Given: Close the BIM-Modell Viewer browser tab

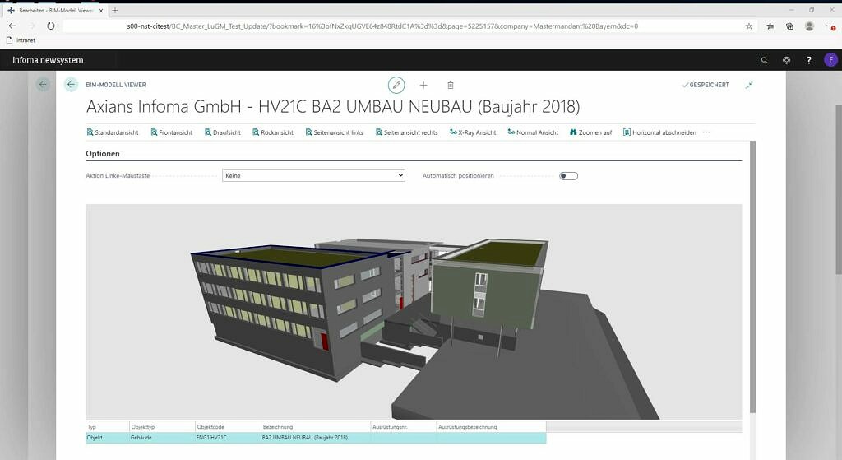Looking at the screenshot, I should point(101,10).
